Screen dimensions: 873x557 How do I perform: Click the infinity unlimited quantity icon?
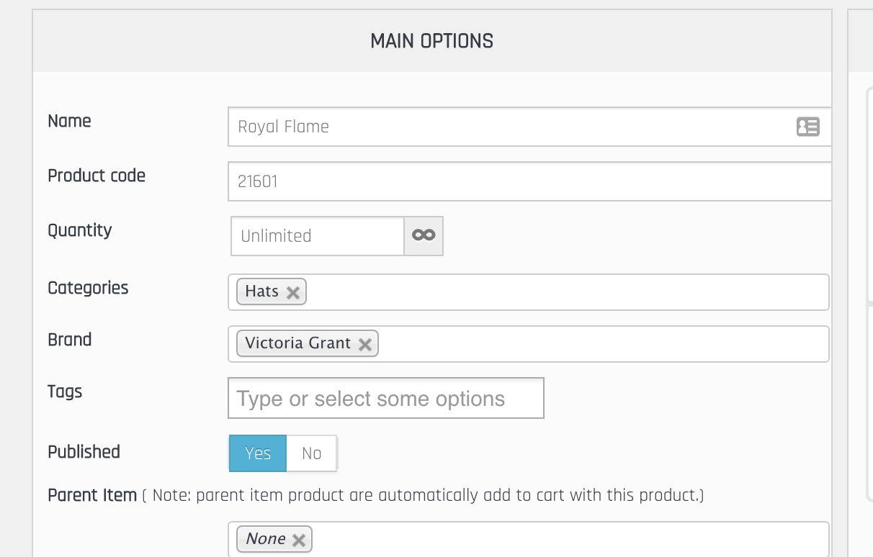pos(424,235)
